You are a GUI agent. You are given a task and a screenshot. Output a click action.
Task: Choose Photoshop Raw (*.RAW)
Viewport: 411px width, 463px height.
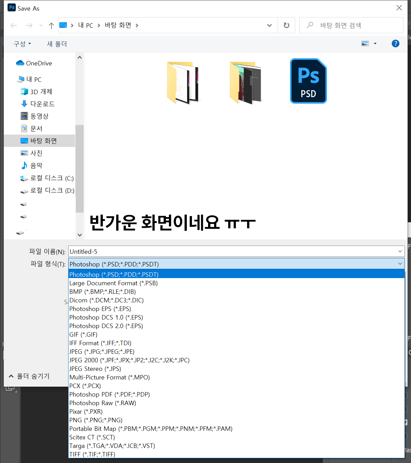pos(237,403)
